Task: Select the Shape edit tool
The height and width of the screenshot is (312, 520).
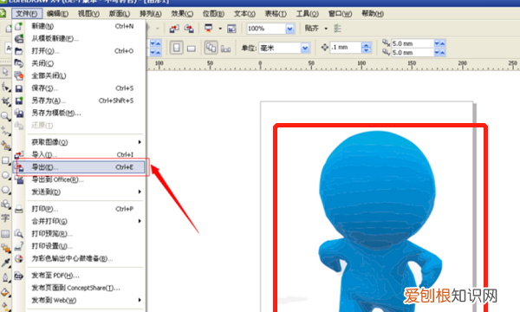Action: [5, 88]
